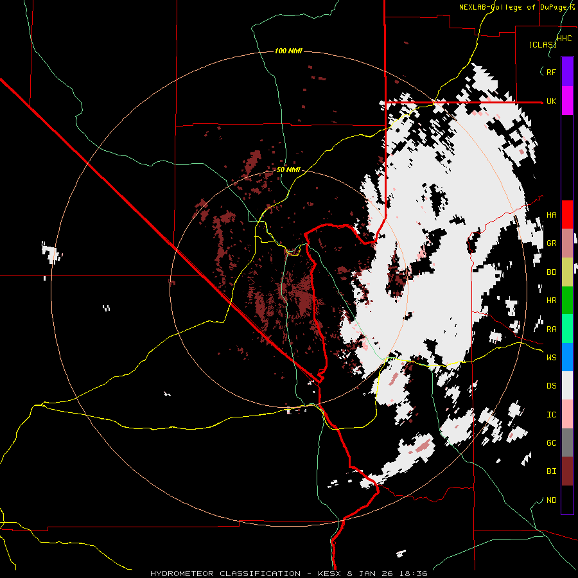Select the GR legend color block
Image resolution: width=578 pixels, height=578 pixels.
tap(567, 243)
